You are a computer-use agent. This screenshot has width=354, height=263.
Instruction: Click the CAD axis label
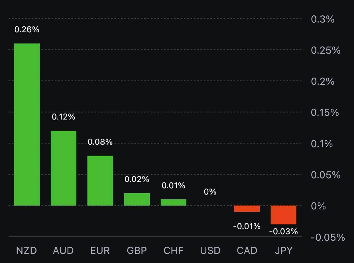point(247,251)
